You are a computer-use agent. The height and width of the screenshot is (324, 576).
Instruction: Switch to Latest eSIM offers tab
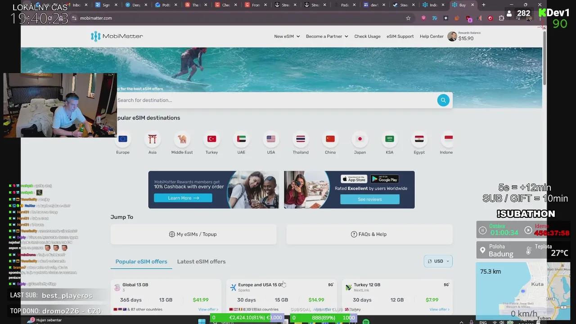tap(201, 261)
